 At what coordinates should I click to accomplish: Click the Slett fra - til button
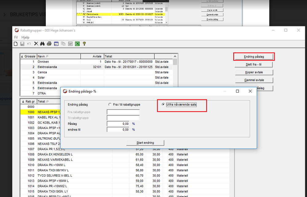(254, 64)
